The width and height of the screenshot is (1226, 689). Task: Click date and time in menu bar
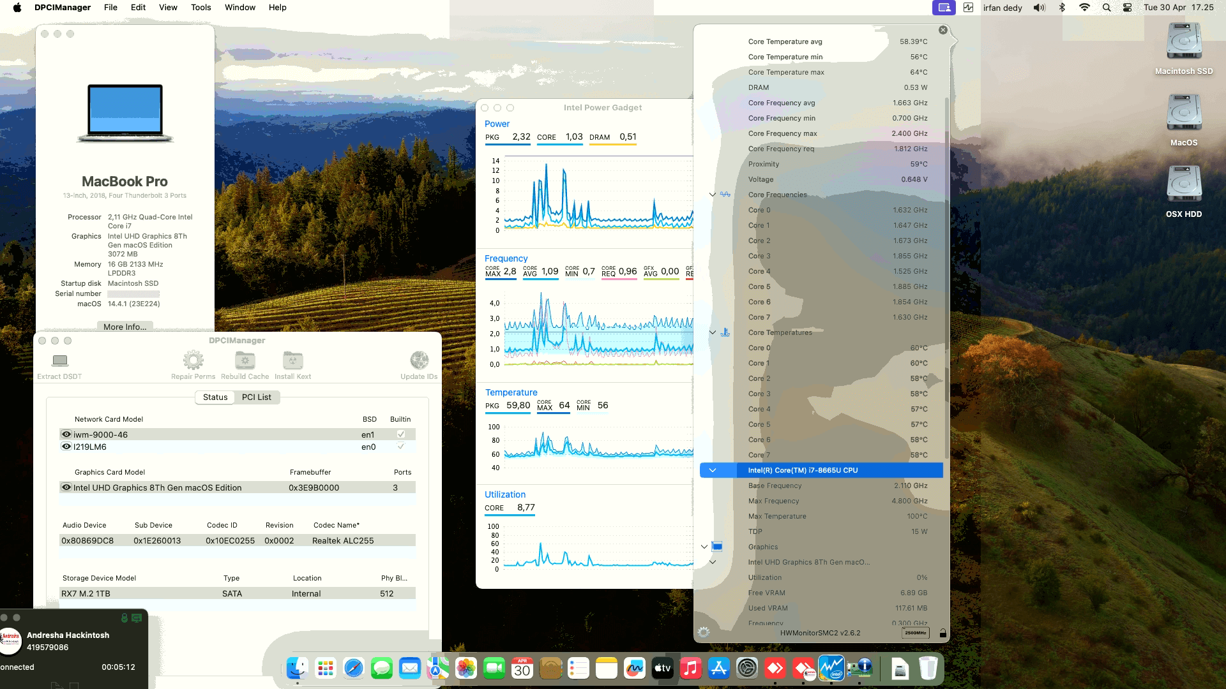pos(1178,8)
